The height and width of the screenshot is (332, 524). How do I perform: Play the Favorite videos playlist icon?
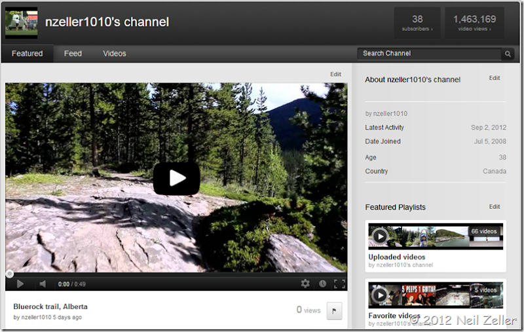[380, 295]
